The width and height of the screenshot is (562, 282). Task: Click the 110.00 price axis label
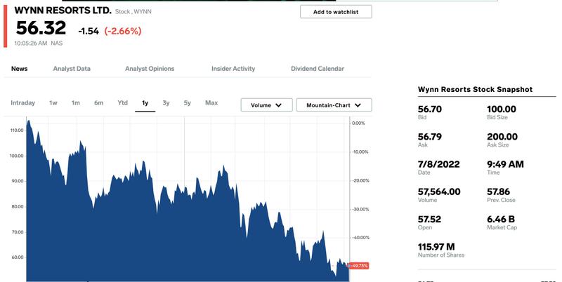(17, 130)
